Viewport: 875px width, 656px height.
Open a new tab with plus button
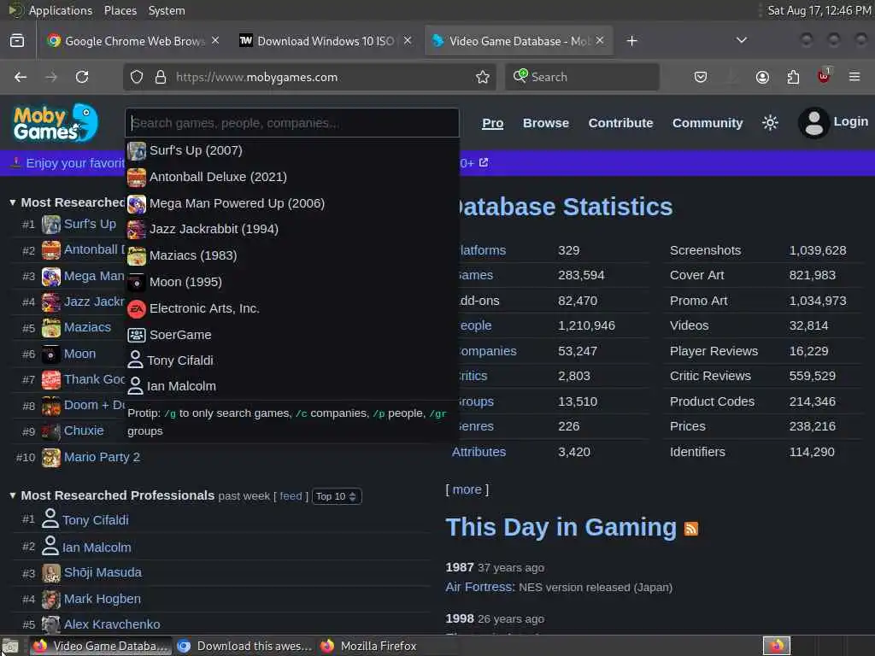tap(631, 41)
